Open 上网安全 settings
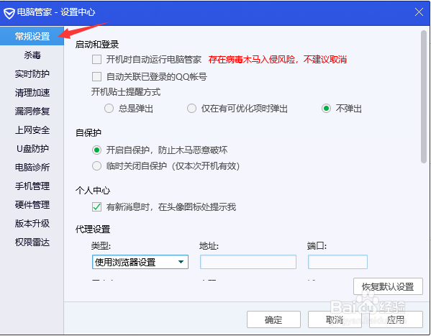The width and height of the screenshot is (431, 336). (x=32, y=130)
